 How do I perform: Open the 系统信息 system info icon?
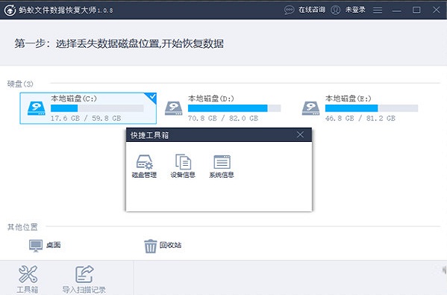pyautogui.click(x=222, y=162)
